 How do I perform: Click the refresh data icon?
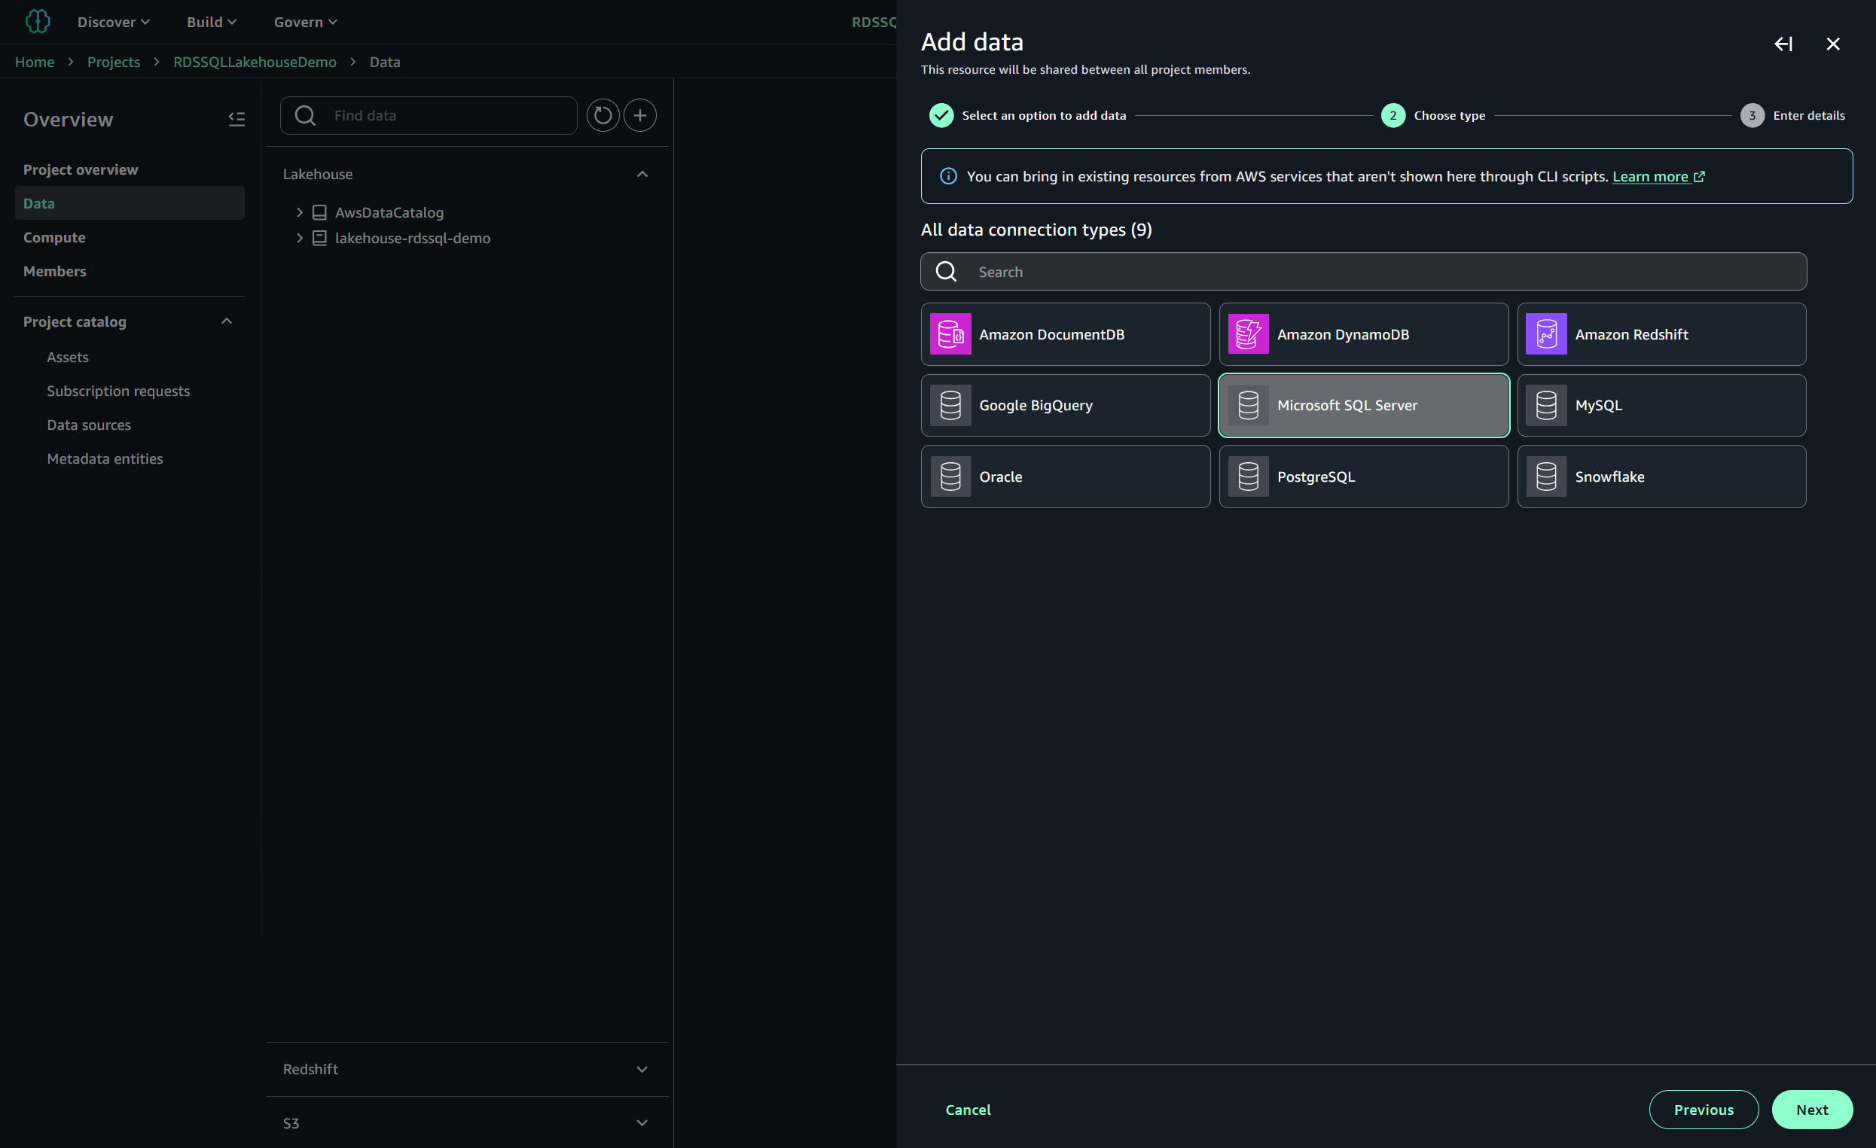pyautogui.click(x=602, y=115)
